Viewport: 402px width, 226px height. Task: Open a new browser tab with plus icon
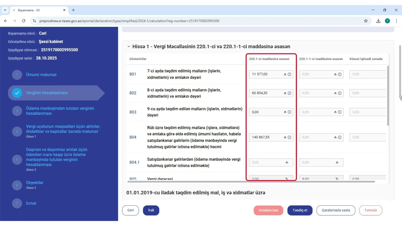click(x=73, y=10)
